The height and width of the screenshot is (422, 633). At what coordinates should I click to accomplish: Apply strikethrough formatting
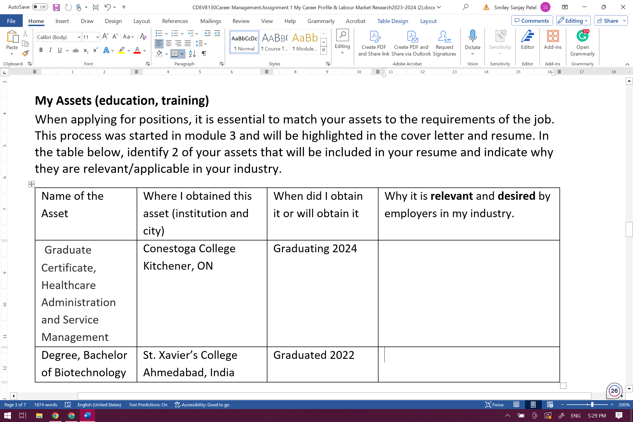click(x=75, y=50)
